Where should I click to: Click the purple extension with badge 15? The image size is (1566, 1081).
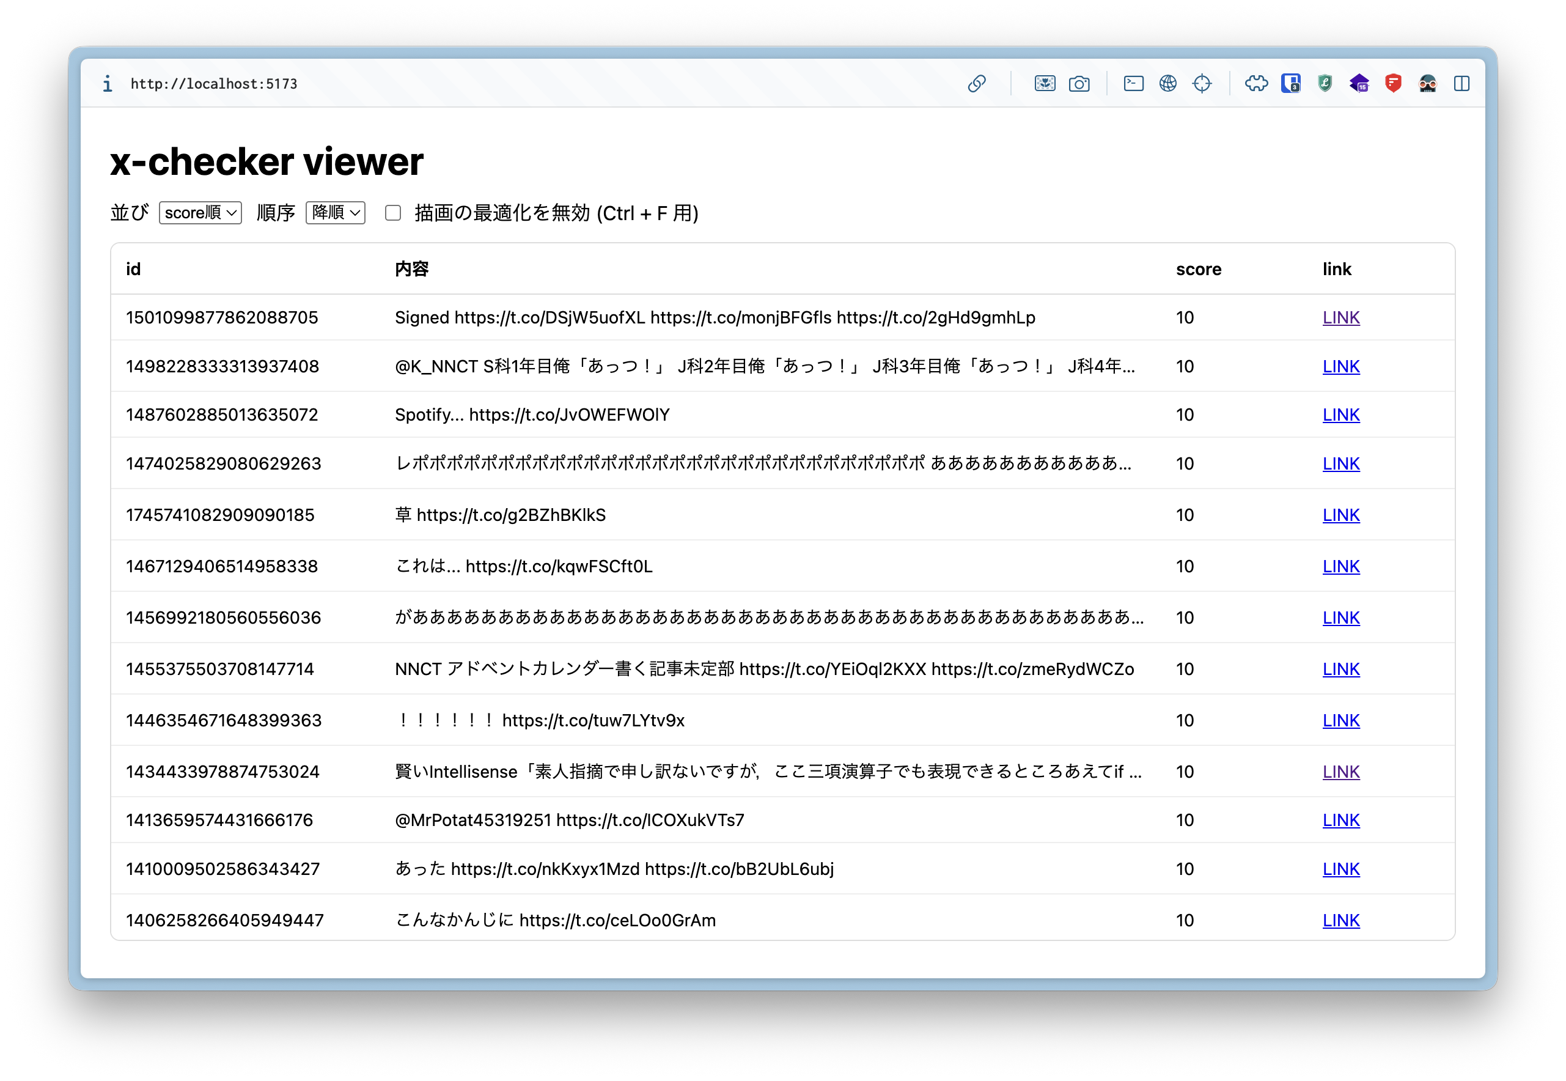click(x=1358, y=83)
